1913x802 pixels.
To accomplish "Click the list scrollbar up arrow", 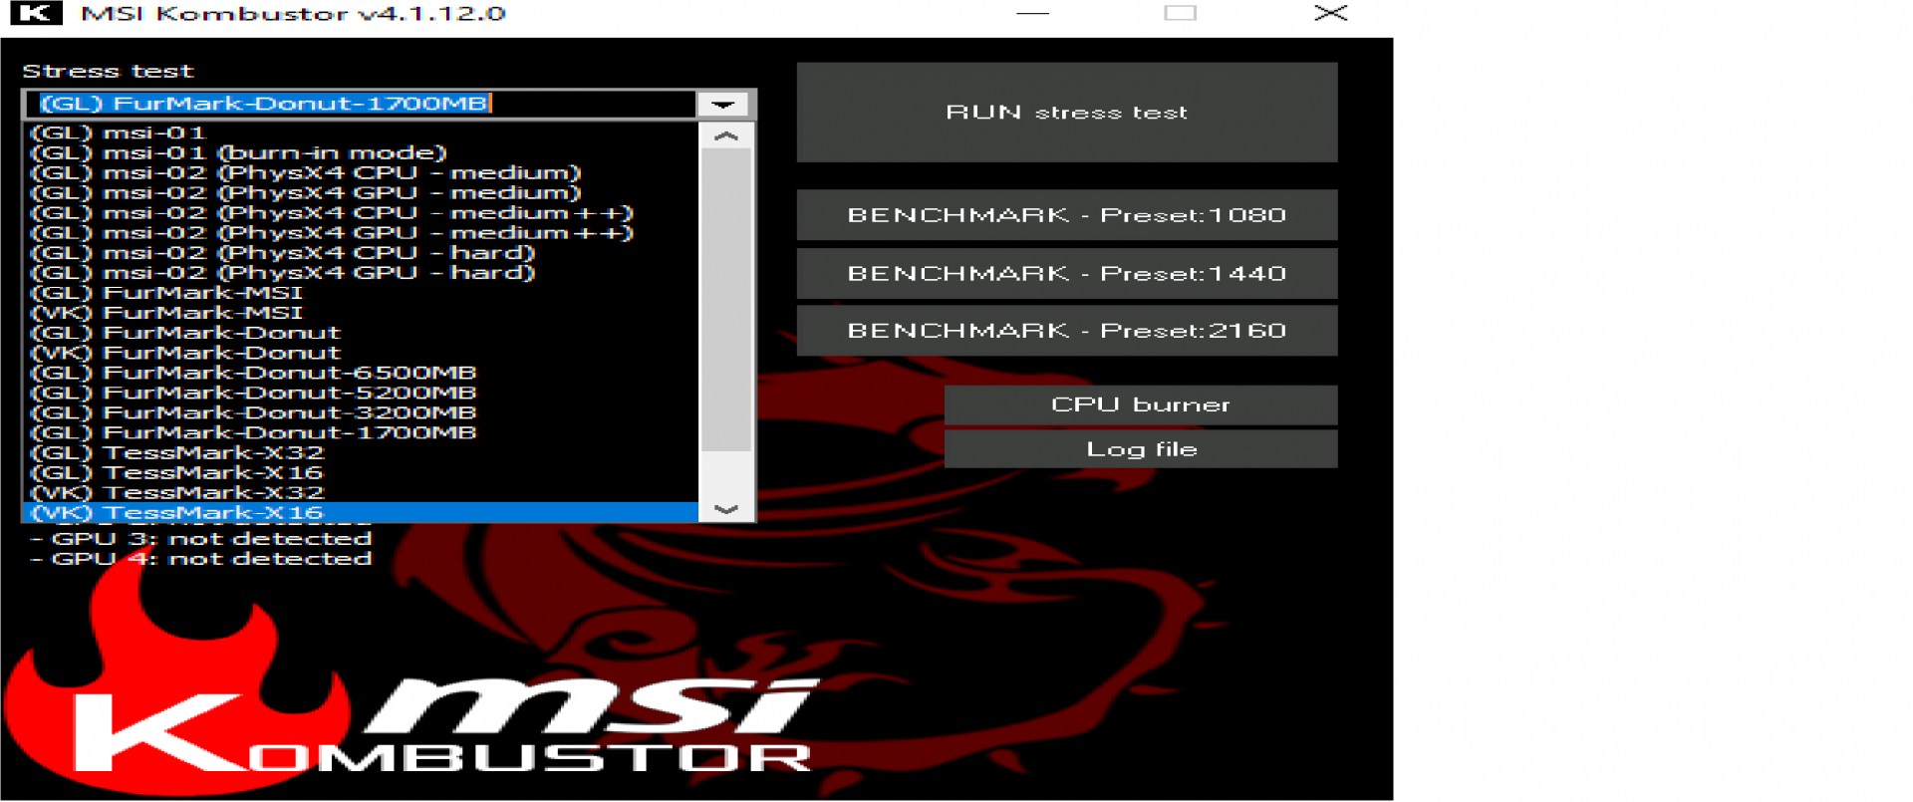I will click(x=726, y=135).
